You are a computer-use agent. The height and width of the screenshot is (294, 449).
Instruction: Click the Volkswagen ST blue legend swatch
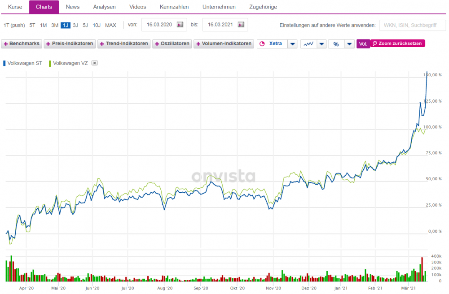[5, 63]
